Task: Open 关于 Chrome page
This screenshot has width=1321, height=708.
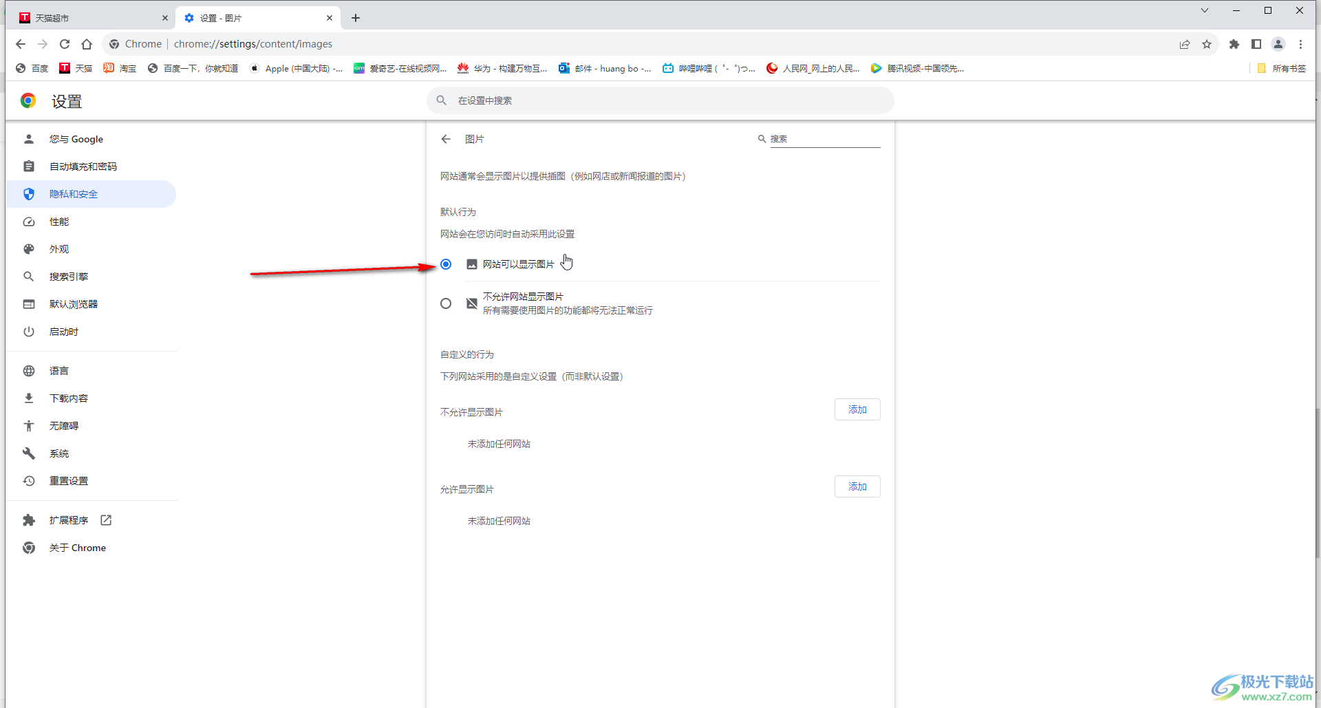Action: point(91,548)
